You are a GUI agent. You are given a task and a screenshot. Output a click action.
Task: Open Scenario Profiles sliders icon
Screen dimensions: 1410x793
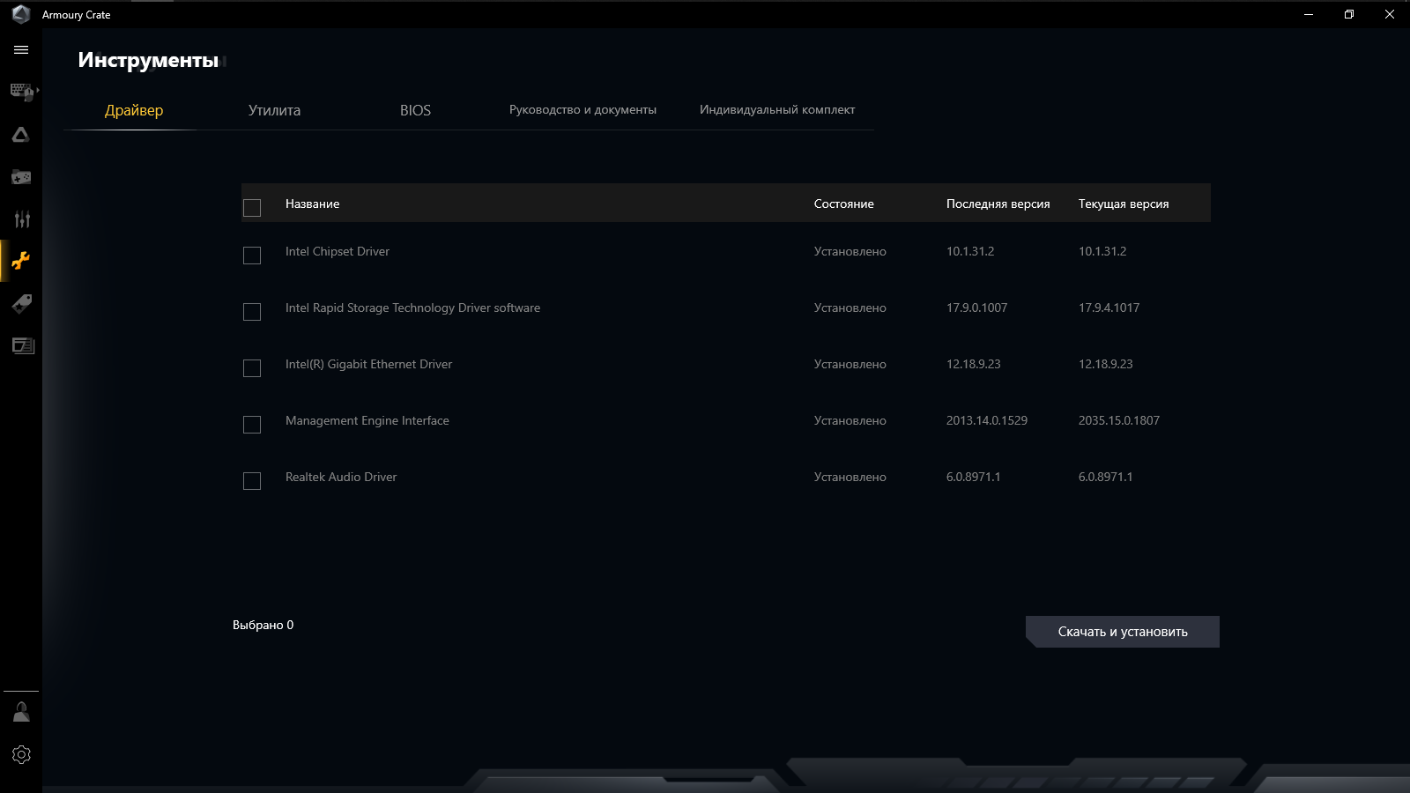click(x=22, y=219)
